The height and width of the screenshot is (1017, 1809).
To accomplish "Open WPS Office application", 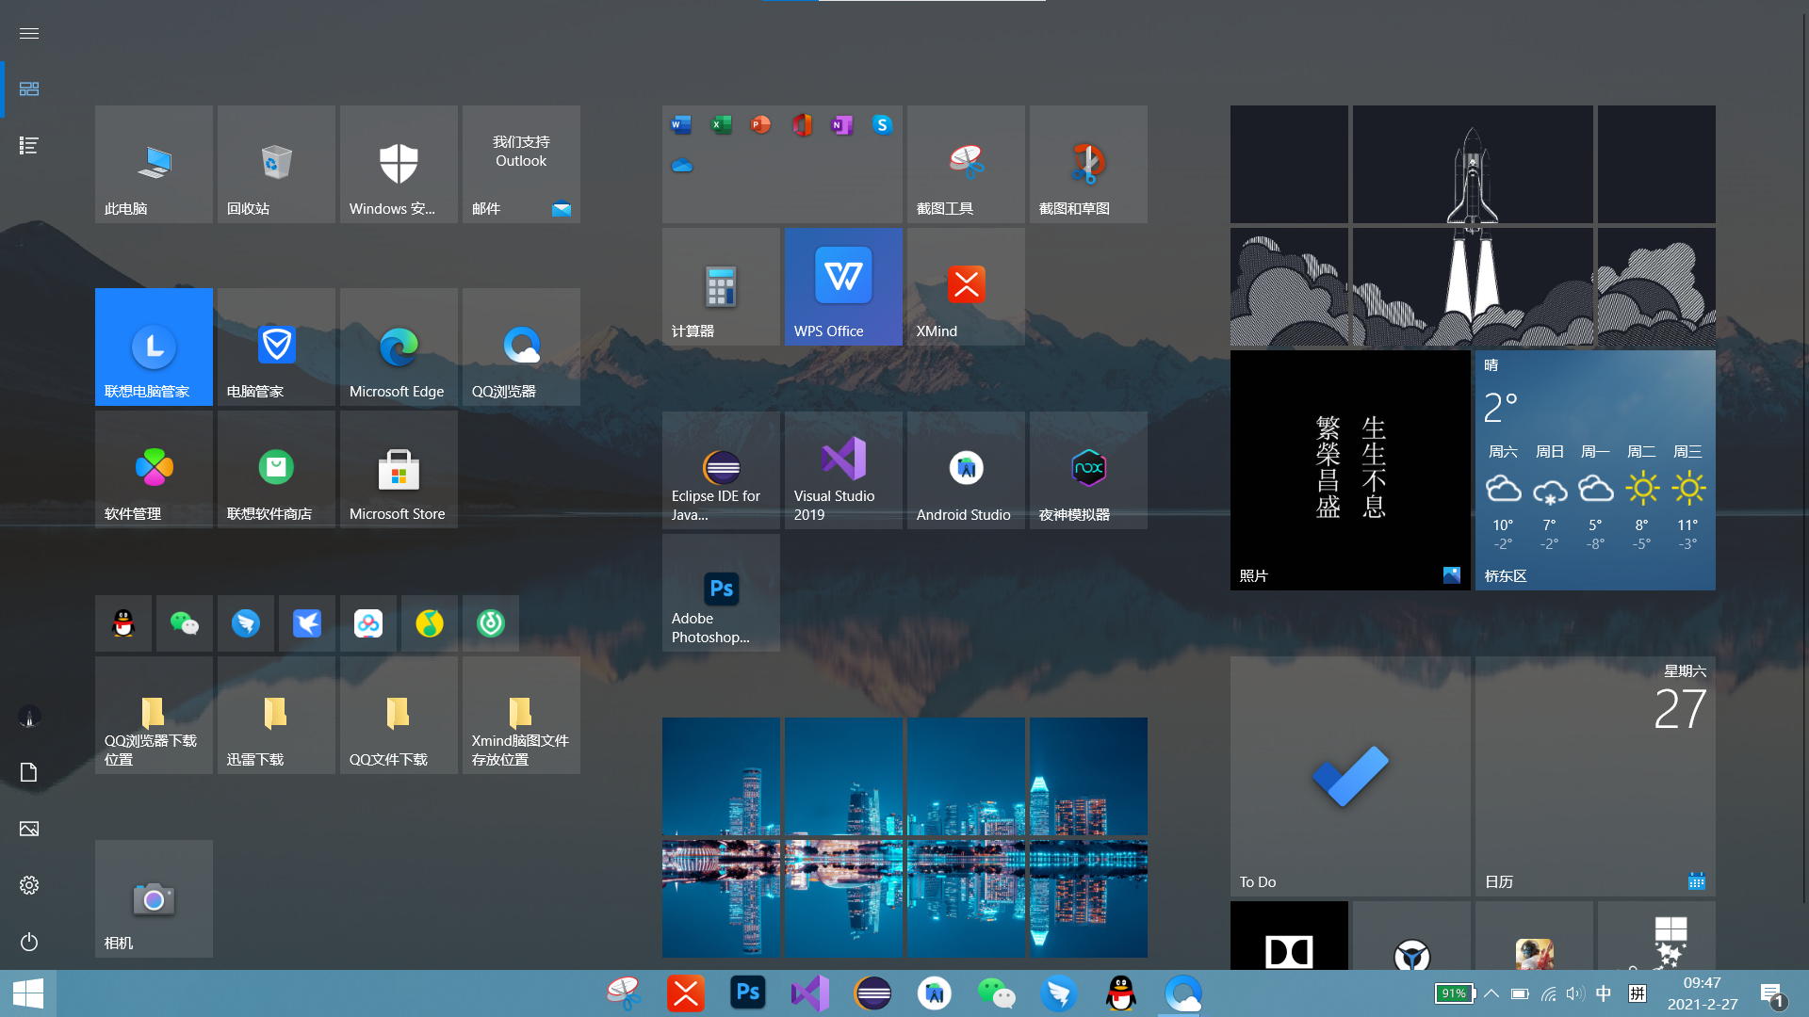I will coord(843,284).
